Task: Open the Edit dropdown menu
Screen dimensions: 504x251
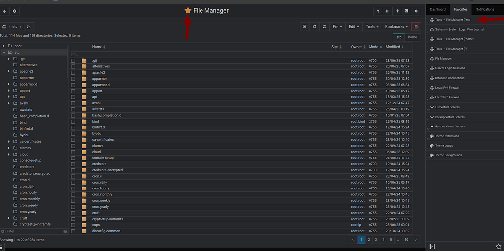Action: (354, 27)
